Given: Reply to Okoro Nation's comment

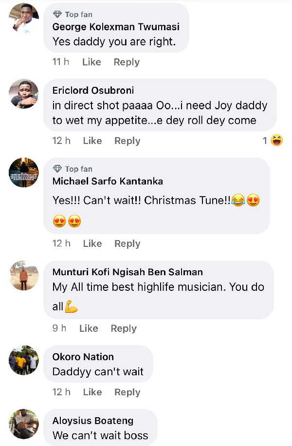Looking at the screenshot, I should click(127, 392).
